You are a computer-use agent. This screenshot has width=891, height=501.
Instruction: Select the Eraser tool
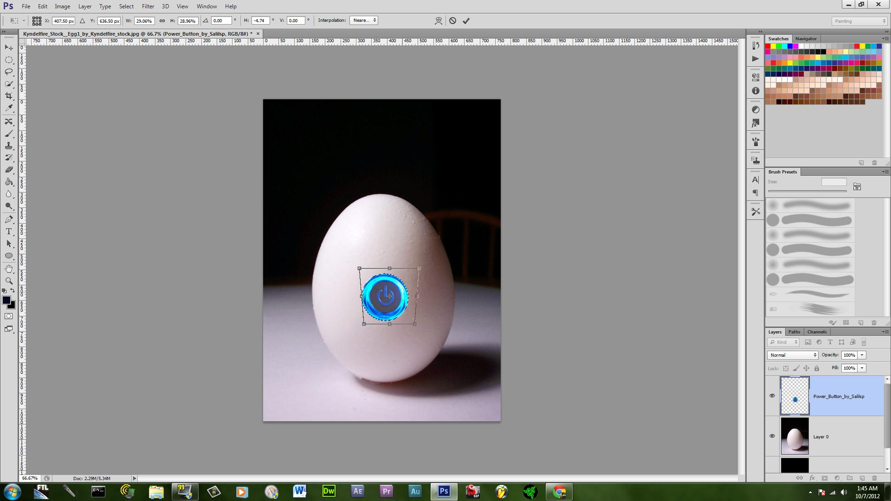[x=9, y=170]
